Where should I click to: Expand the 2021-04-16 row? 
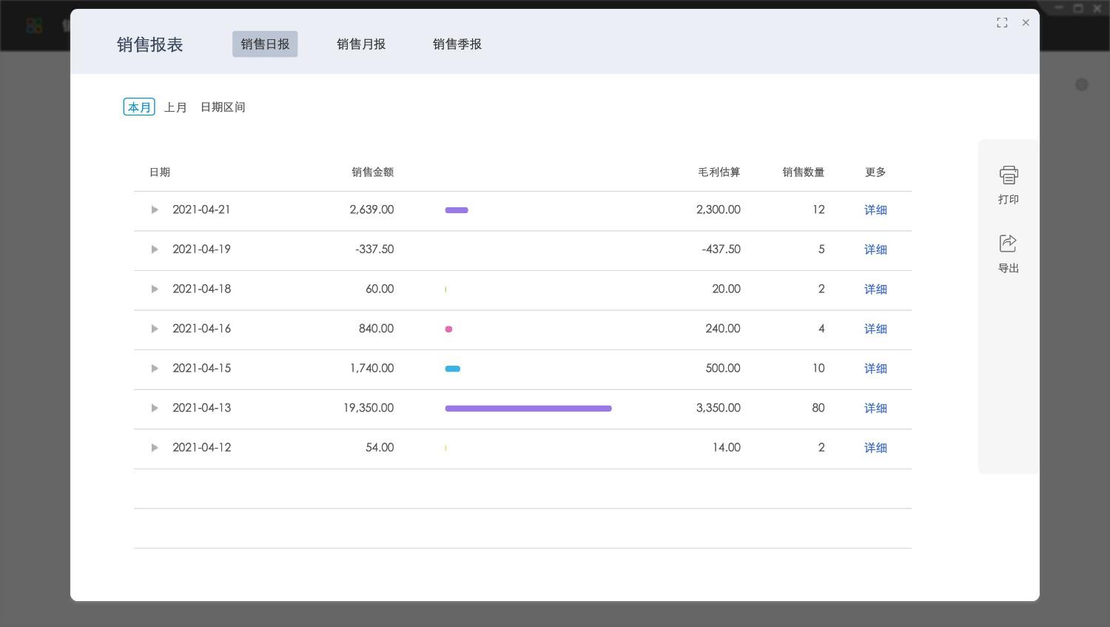pyautogui.click(x=155, y=329)
